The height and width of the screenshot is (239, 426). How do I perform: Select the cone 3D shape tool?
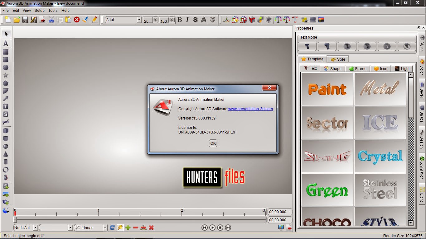point(6,154)
